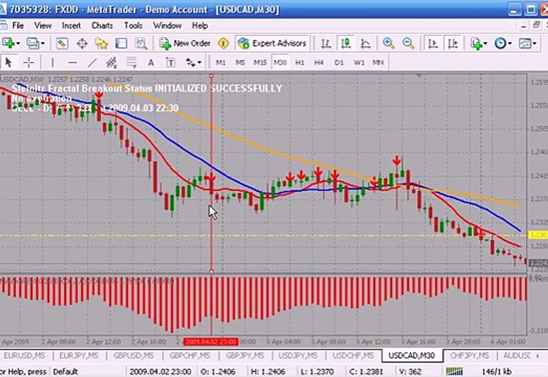Select the horizontal line tool
The height and width of the screenshot is (377, 548).
[72, 62]
